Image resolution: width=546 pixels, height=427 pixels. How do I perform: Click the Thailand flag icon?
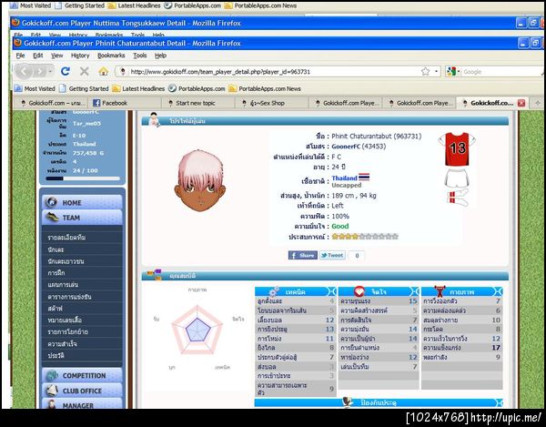tap(364, 178)
